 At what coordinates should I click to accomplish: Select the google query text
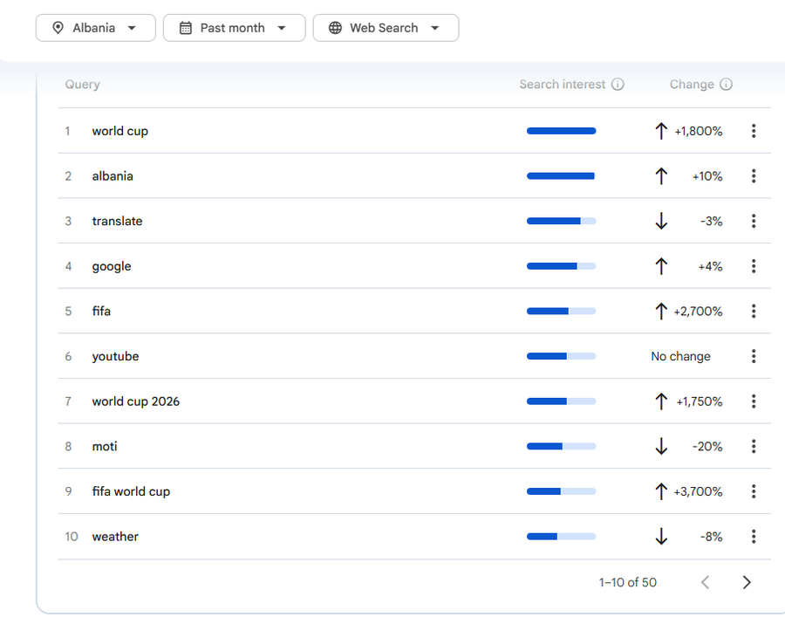pyautogui.click(x=112, y=266)
